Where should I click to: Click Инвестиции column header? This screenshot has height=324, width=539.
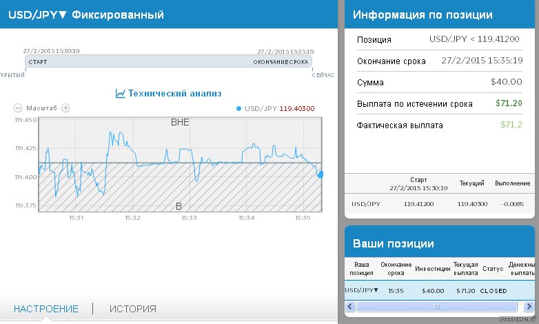(x=433, y=269)
